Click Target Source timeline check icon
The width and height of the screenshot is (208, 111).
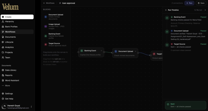[x=167, y=45]
